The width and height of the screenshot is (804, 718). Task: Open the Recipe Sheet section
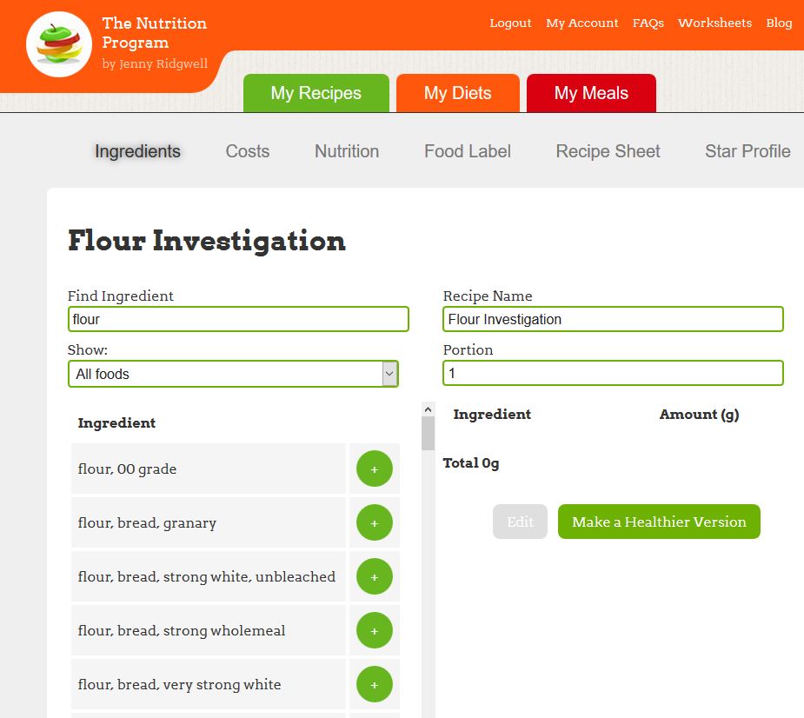pyautogui.click(x=608, y=151)
